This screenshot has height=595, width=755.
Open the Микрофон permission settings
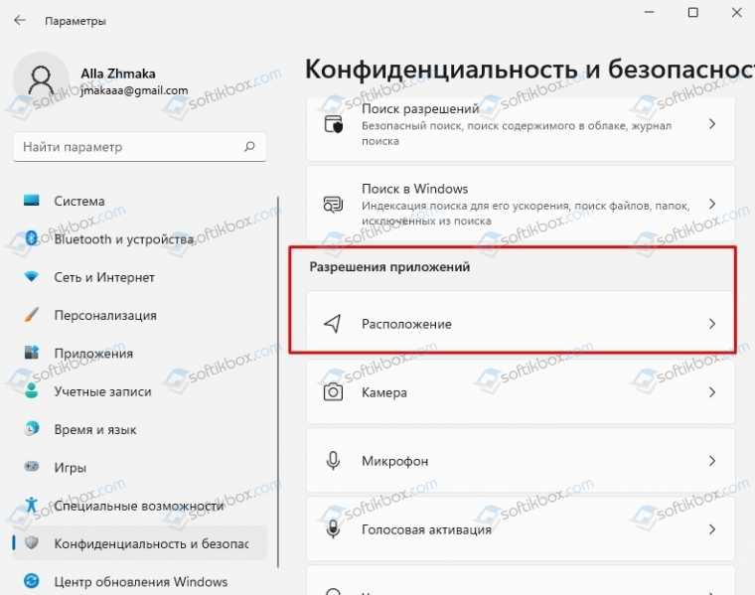tap(521, 461)
